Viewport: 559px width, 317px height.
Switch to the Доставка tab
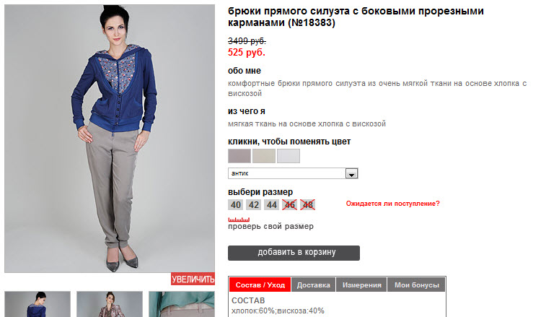tap(314, 285)
